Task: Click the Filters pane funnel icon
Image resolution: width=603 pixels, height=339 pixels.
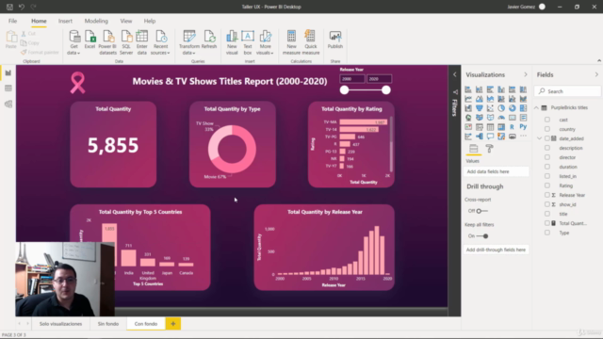Action: click(455, 92)
